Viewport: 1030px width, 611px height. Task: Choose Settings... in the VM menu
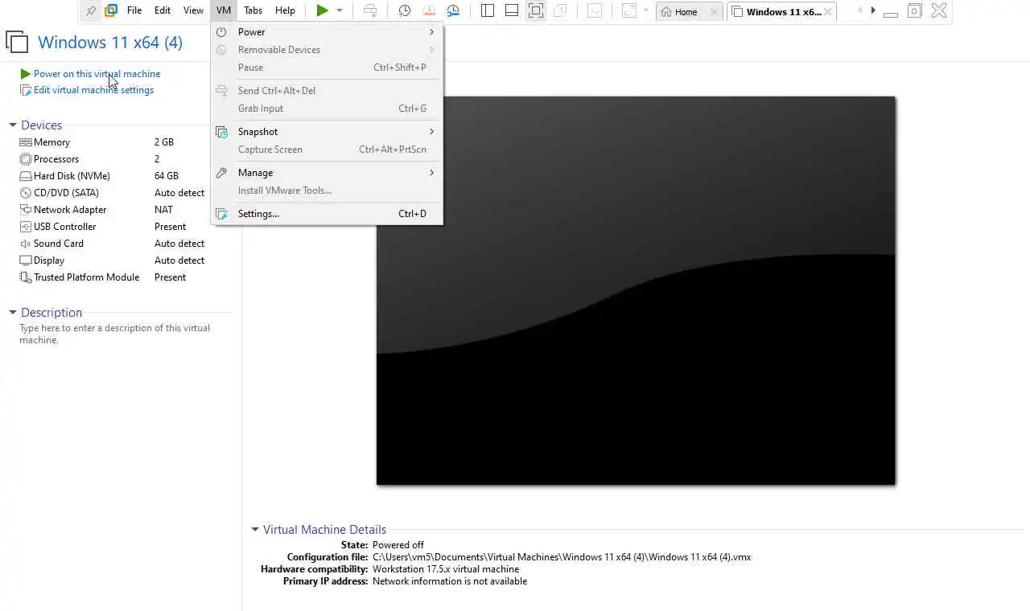[326, 214]
